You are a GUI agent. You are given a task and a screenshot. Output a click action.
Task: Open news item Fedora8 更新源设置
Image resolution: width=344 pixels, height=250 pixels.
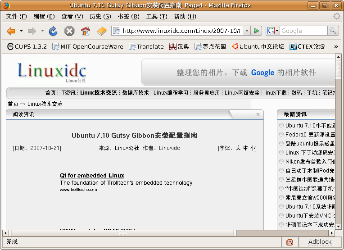pos(310,135)
